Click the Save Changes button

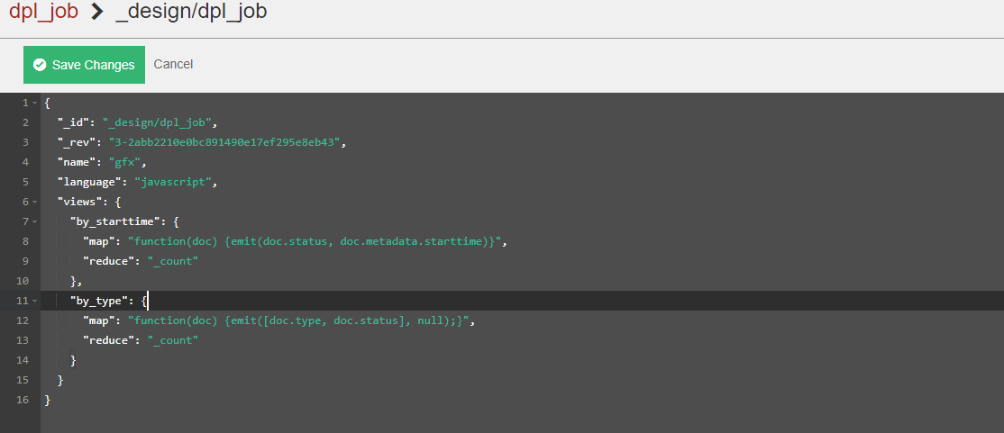click(84, 65)
